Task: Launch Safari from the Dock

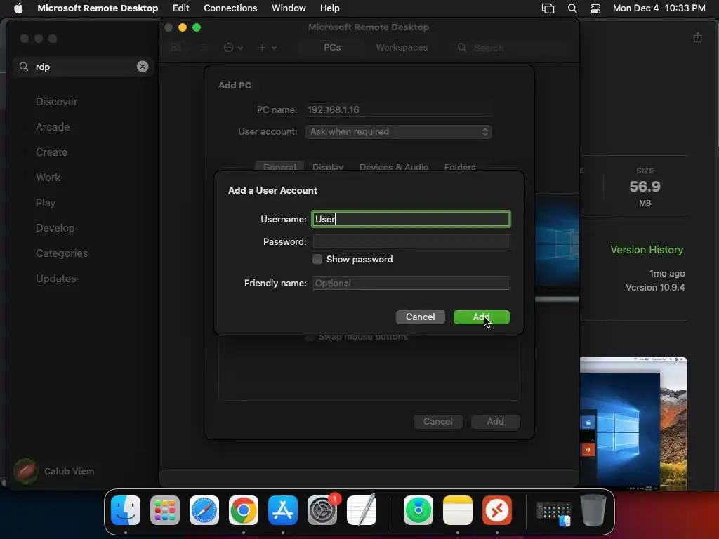Action: pyautogui.click(x=204, y=510)
